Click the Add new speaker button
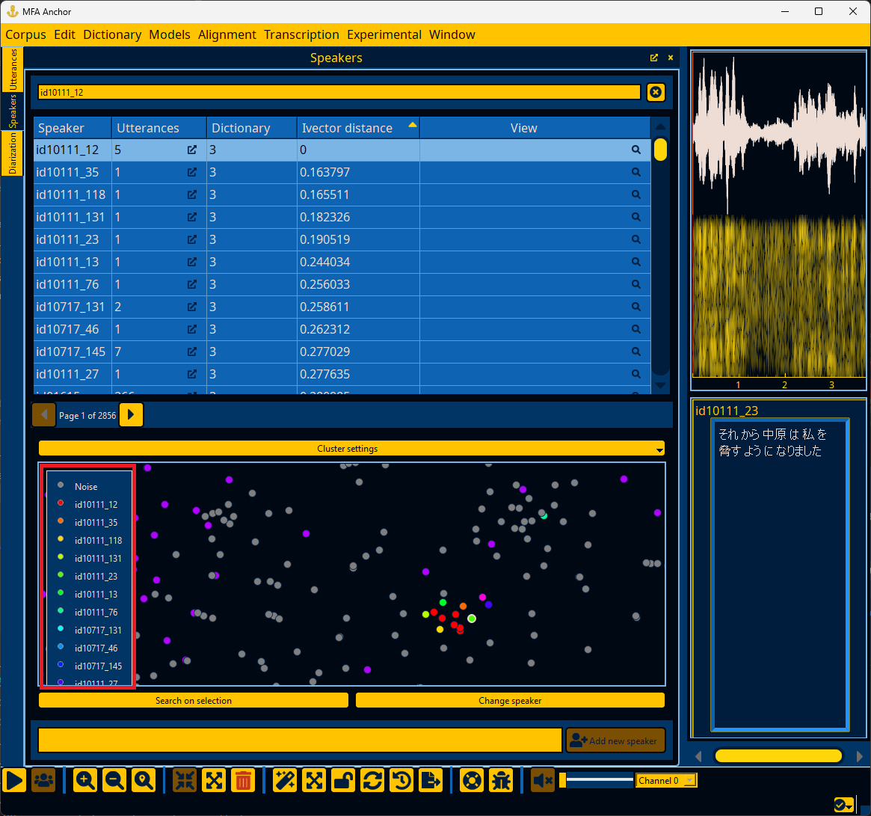The height and width of the screenshot is (816, 871). click(x=615, y=740)
